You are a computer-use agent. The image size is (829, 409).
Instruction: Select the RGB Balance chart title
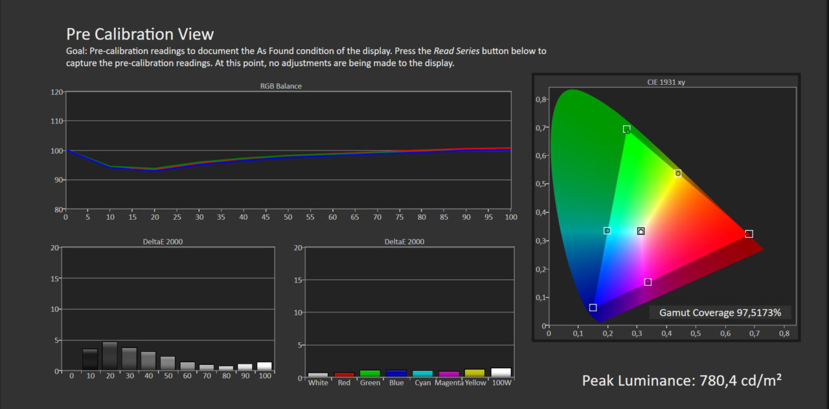280,86
